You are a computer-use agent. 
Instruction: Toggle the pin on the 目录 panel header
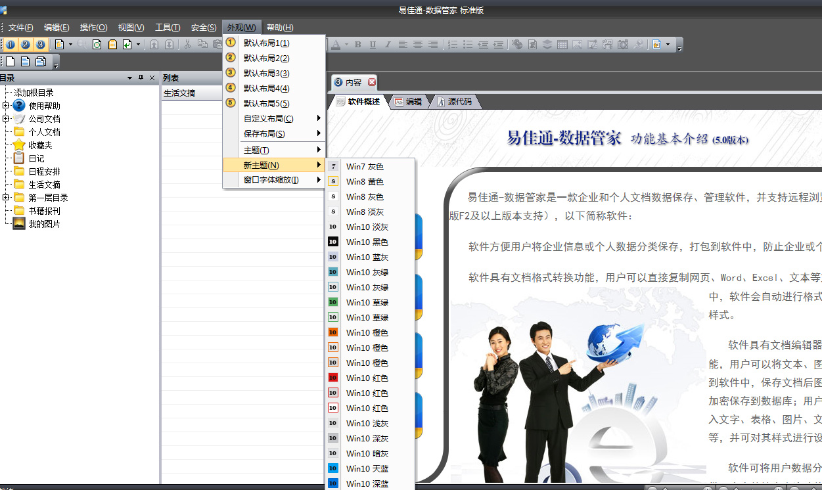tap(141, 78)
